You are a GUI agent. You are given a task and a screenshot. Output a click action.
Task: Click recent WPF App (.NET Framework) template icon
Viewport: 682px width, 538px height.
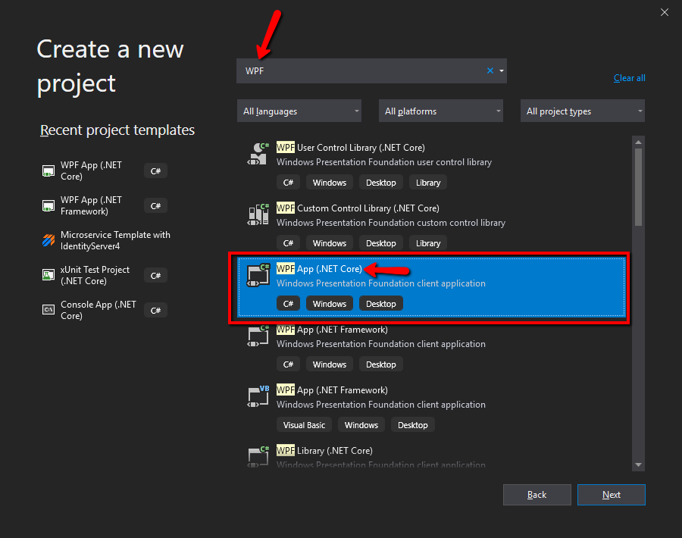[x=48, y=205]
